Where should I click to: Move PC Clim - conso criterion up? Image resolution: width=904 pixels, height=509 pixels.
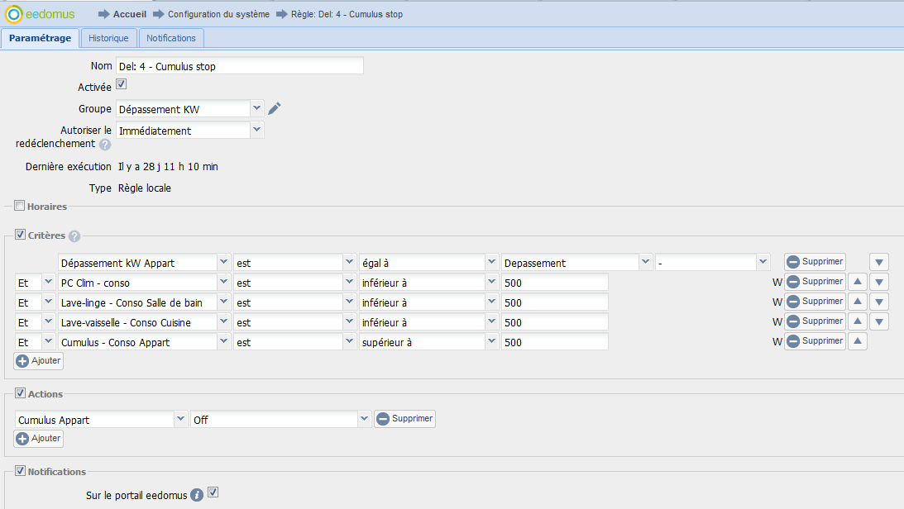click(859, 282)
